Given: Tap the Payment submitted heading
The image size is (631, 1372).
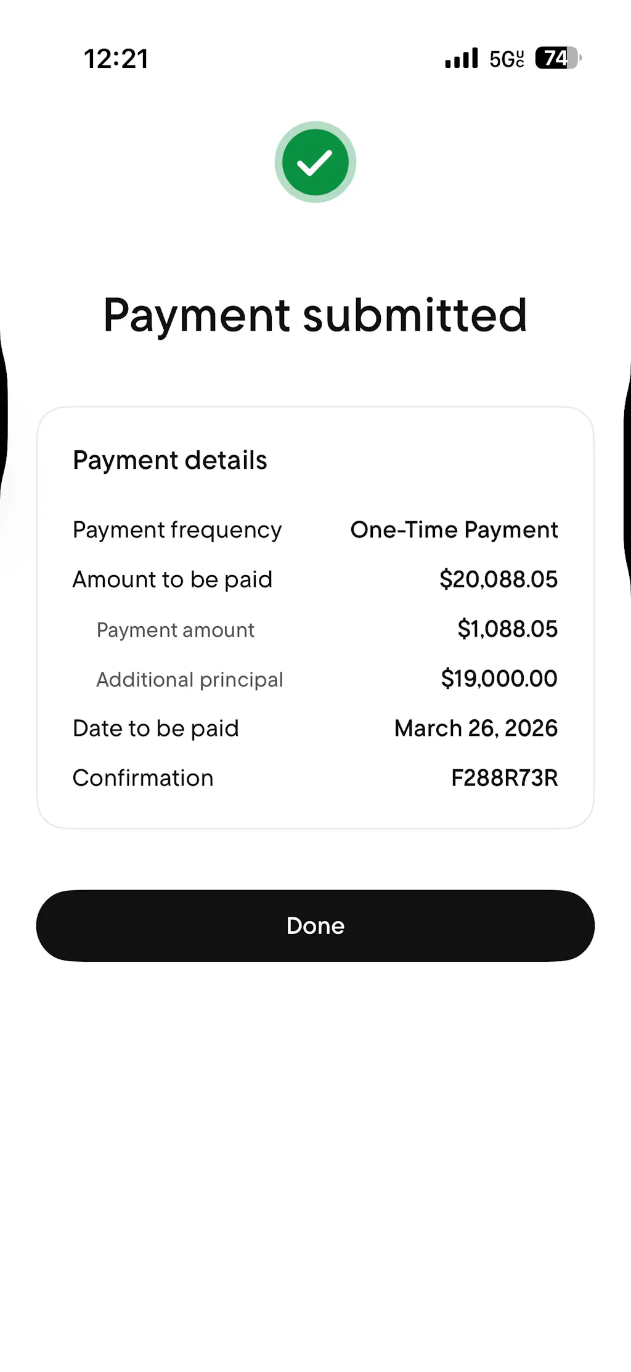Looking at the screenshot, I should pos(315,315).
